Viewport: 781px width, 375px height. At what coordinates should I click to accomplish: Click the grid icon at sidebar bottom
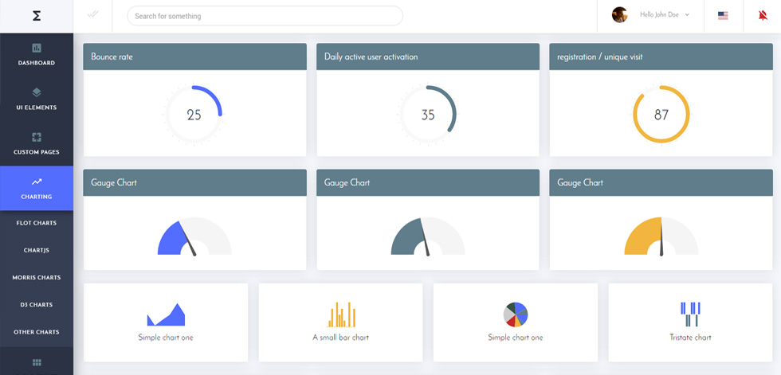coord(37,362)
